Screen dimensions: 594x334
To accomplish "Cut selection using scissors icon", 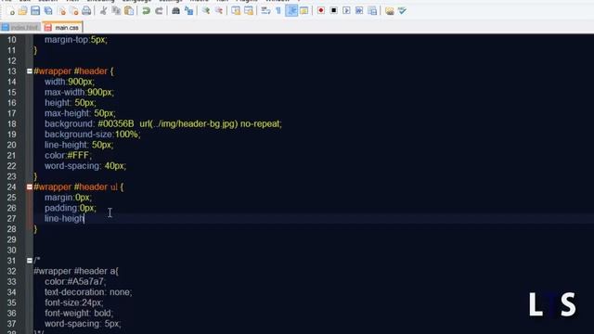I will (103, 11).
